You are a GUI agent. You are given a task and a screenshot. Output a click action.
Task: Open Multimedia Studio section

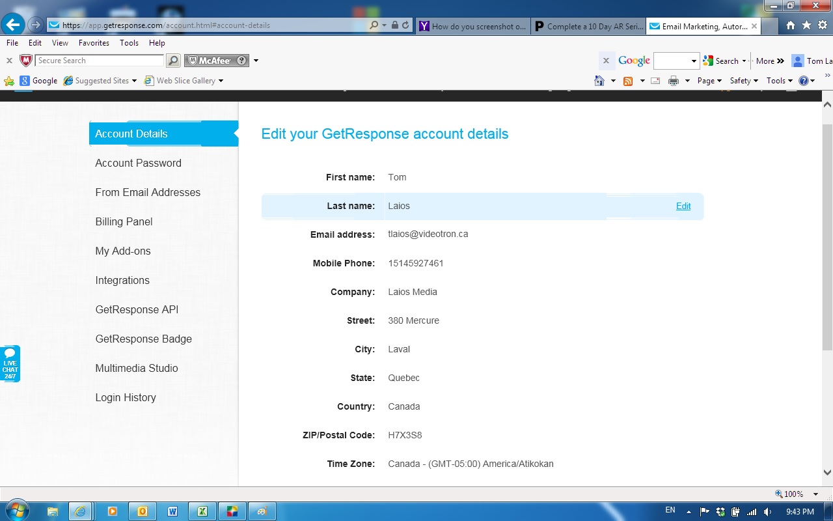[137, 368]
